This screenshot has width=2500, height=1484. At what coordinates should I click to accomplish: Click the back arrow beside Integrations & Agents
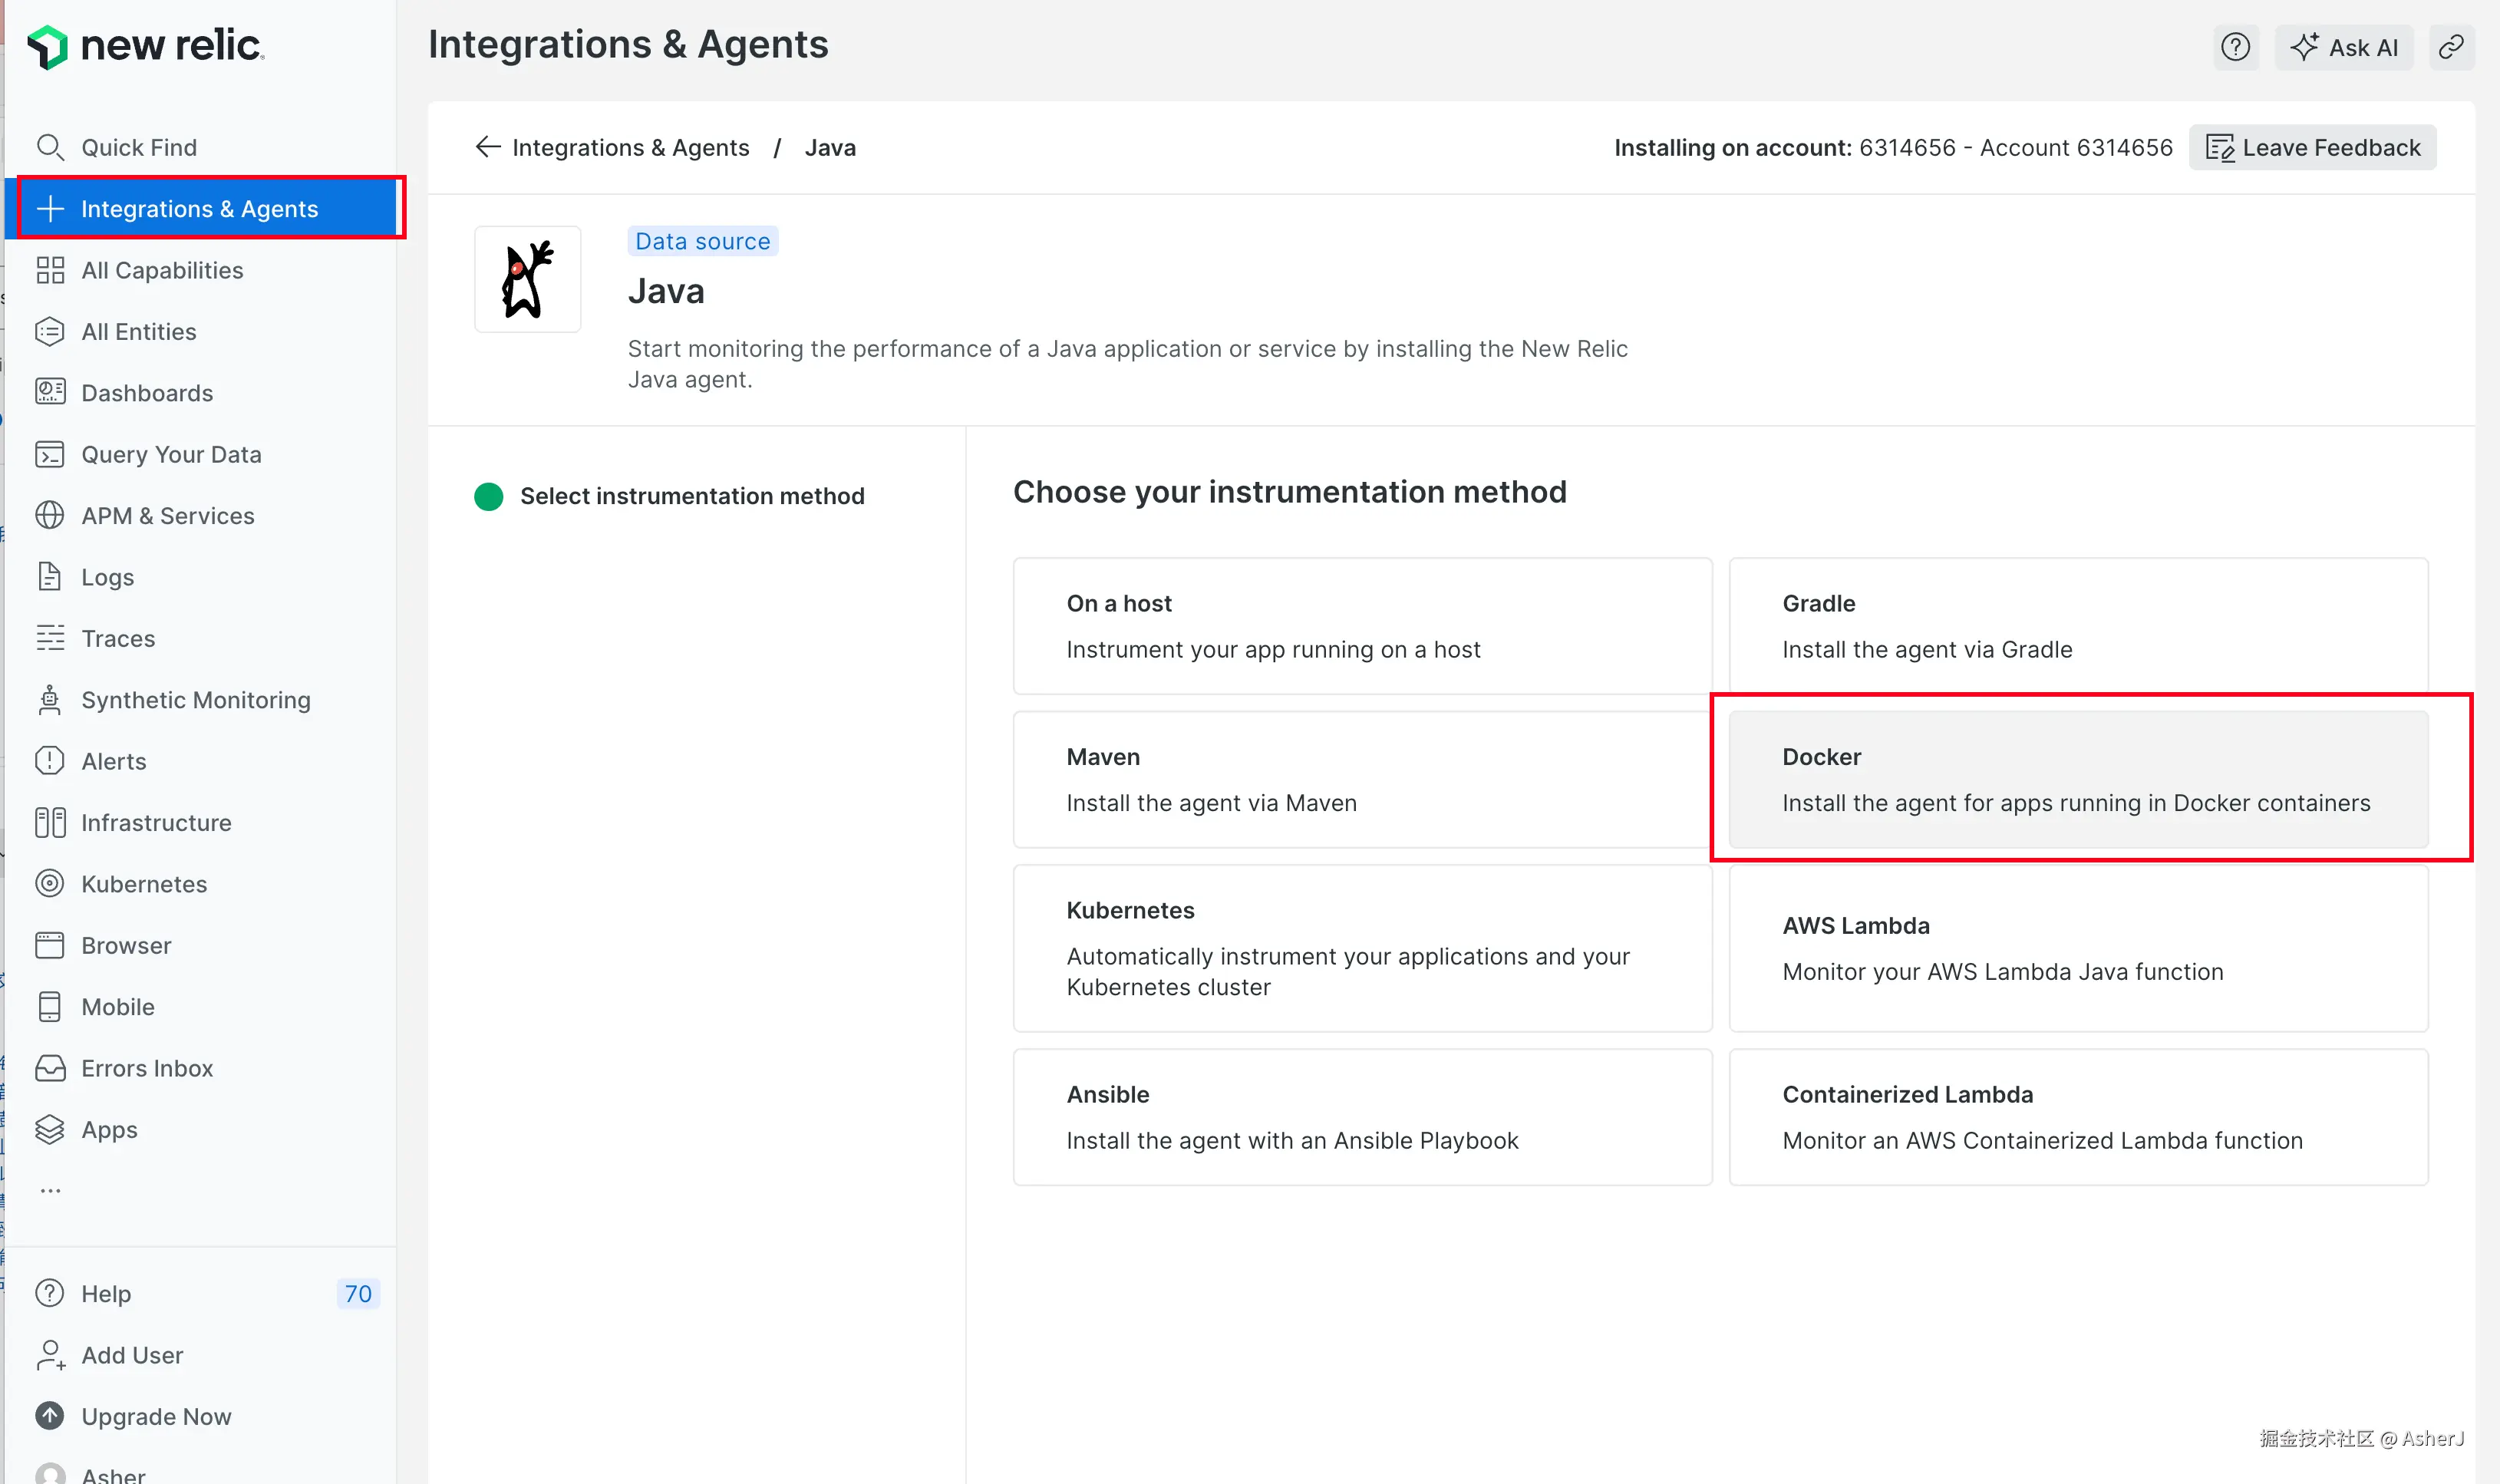[x=487, y=147]
